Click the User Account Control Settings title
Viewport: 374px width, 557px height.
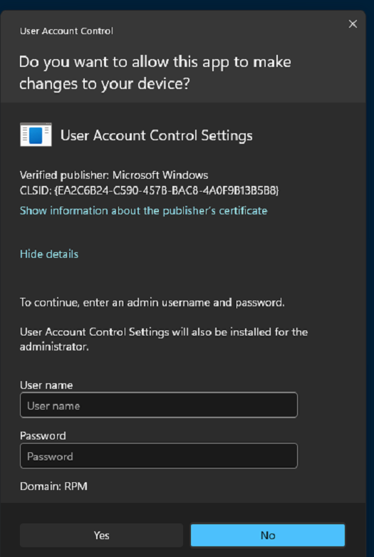(x=157, y=135)
